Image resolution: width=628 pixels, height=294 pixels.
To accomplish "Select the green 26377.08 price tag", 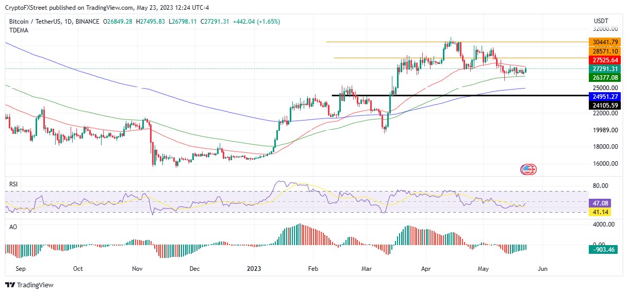I will (604, 77).
